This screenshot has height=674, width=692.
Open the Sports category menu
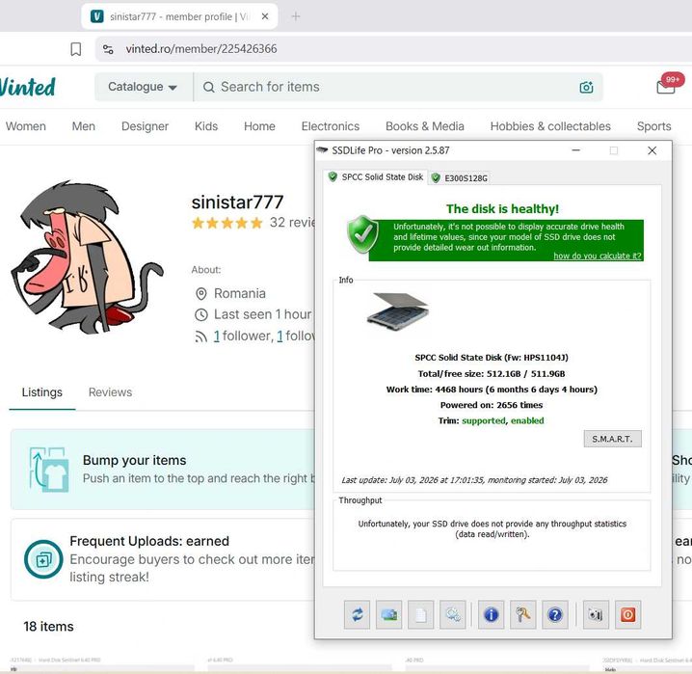(x=653, y=126)
